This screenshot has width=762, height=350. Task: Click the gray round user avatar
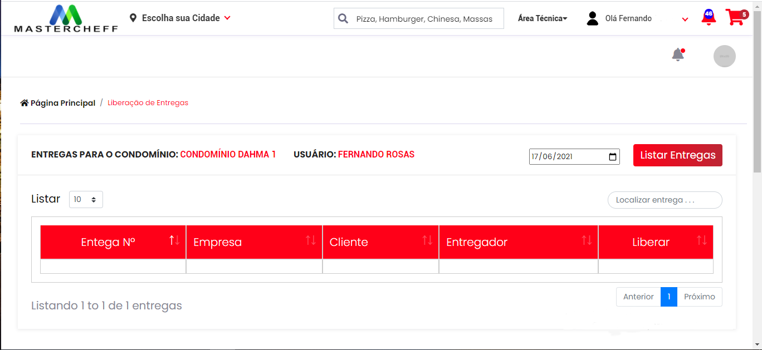point(724,56)
